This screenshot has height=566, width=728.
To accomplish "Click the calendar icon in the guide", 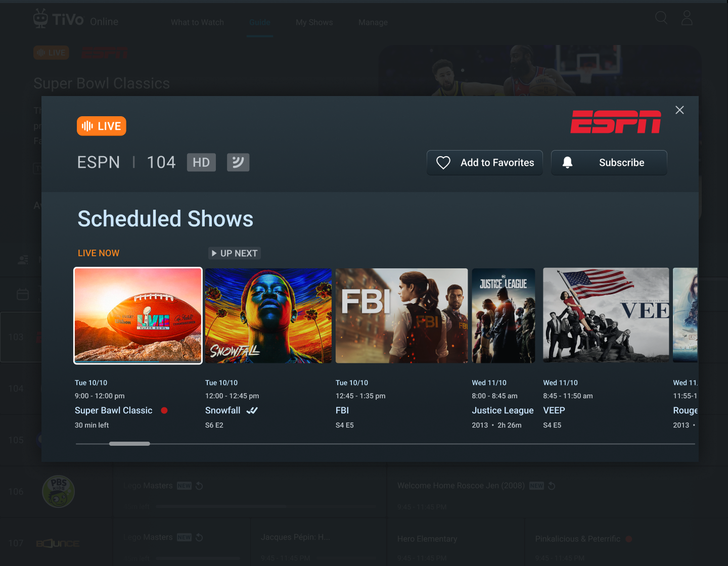I will (x=23, y=294).
